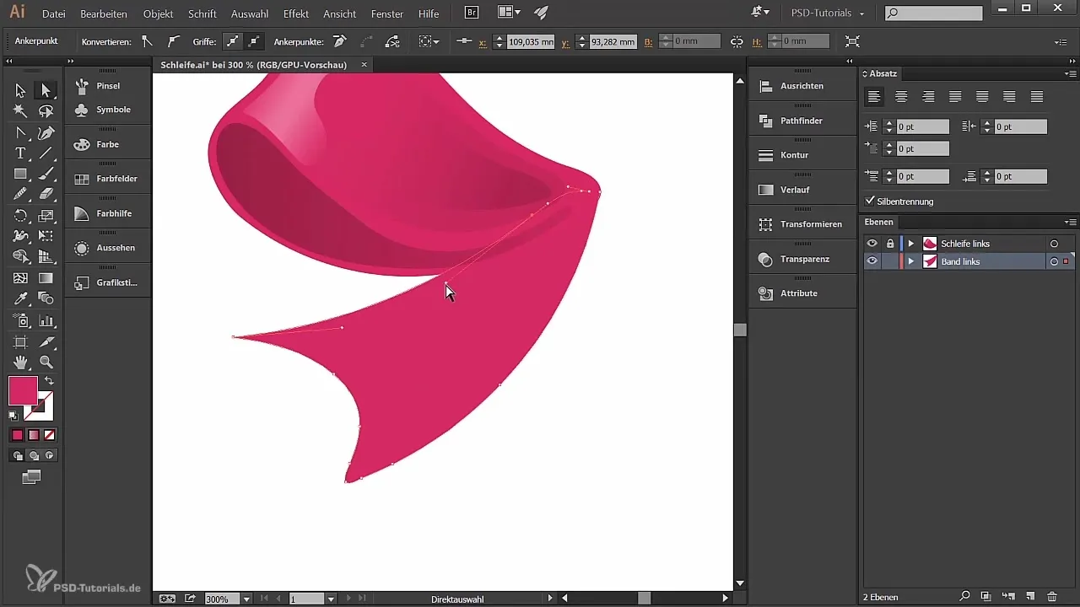The height and width of the screenshot is (607, 1080).
Task: Select the Eraser tool
Action: (46, 194)
